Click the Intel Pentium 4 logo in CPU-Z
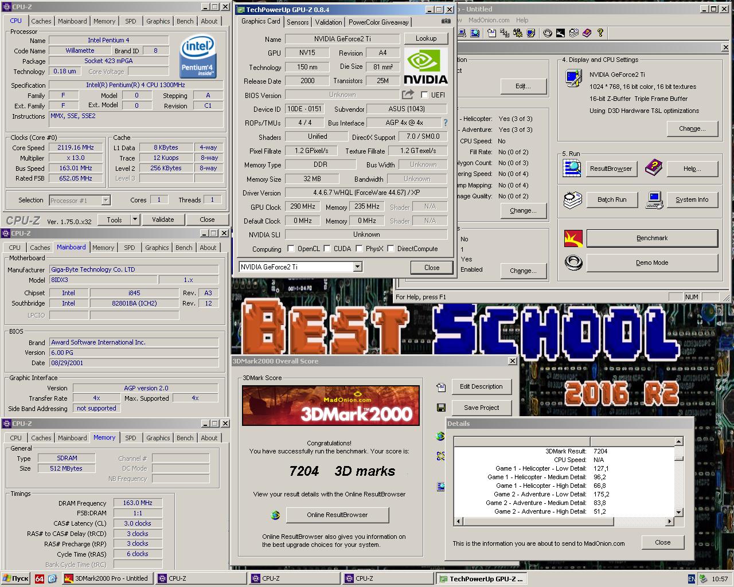Image resolution: width=734 pixels, height=587 pixels. pos(197,56)
